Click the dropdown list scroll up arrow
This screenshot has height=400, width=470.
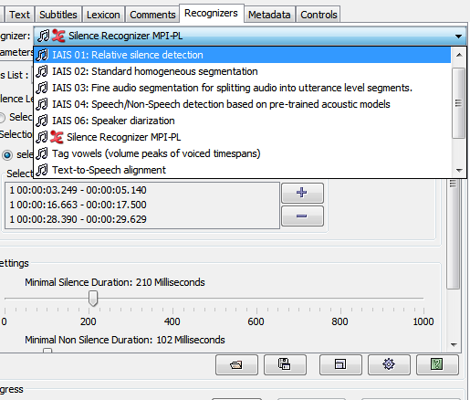tap(459, 55)
